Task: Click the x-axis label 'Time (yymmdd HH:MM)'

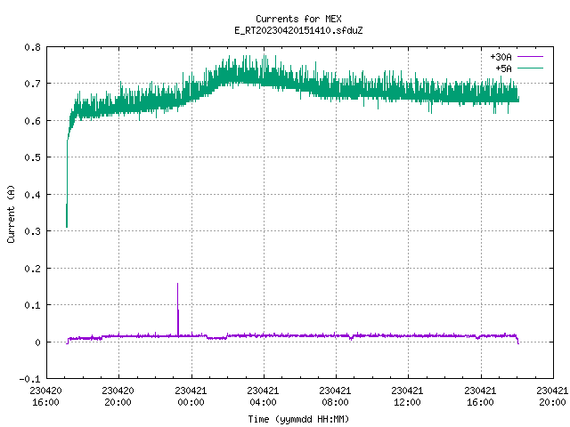Action: (298, 419)
